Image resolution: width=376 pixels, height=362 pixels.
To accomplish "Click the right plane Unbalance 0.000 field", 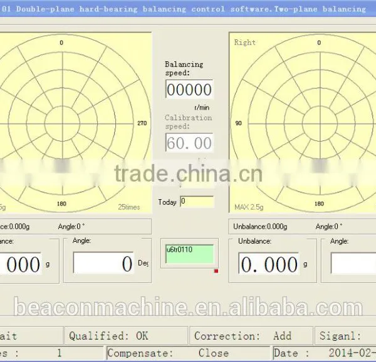I will (269, 264).
